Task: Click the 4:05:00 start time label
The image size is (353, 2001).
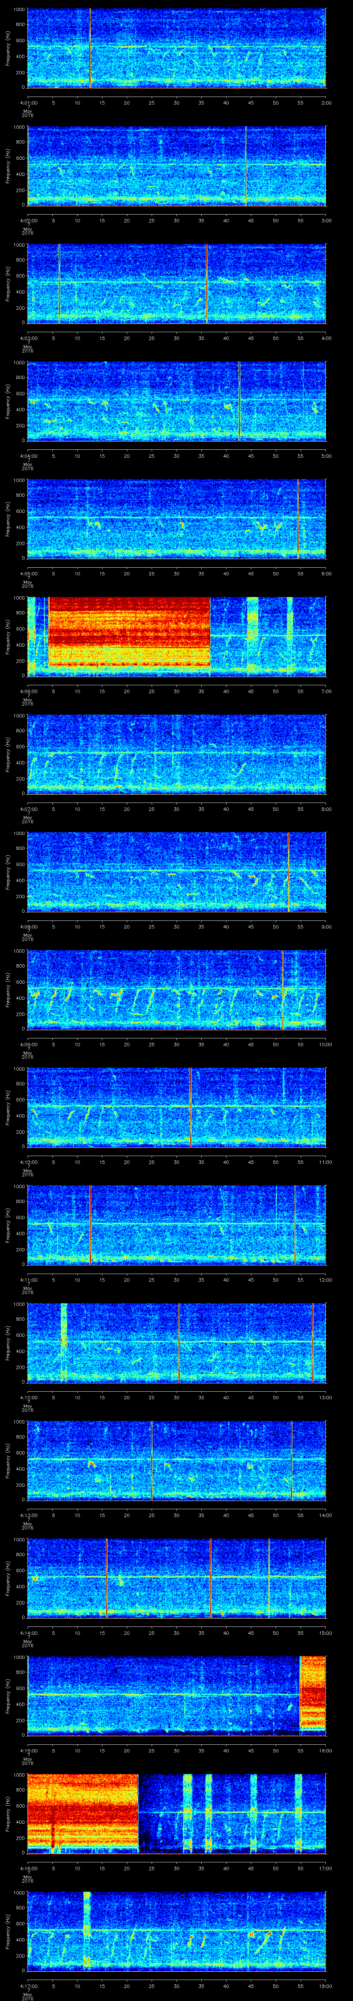Action: (x=28, y=573)
